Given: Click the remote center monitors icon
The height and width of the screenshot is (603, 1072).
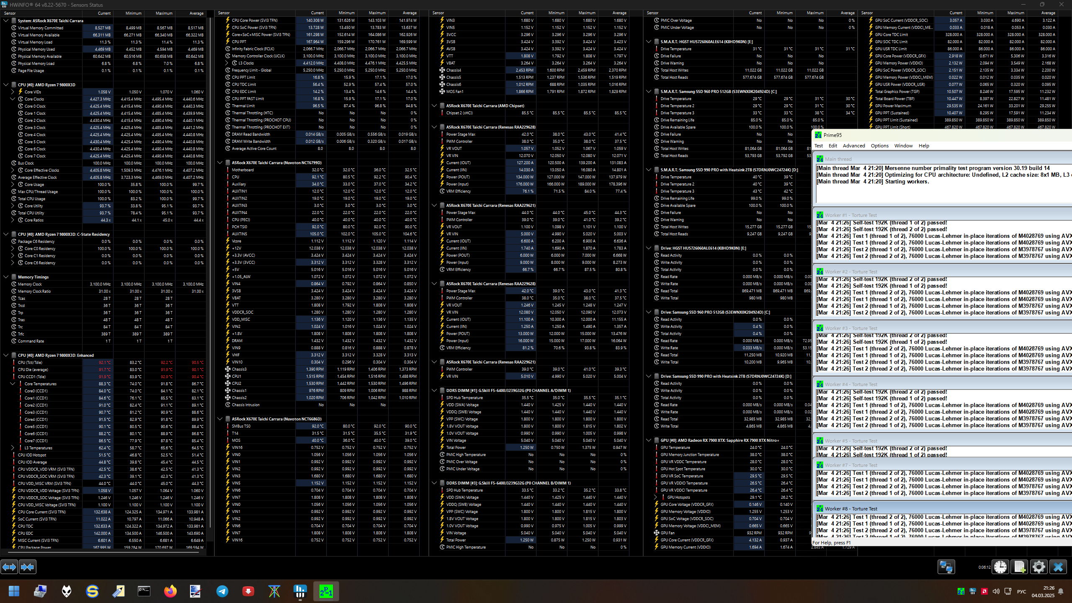Looking at the screenshot, I should (946, 567).
